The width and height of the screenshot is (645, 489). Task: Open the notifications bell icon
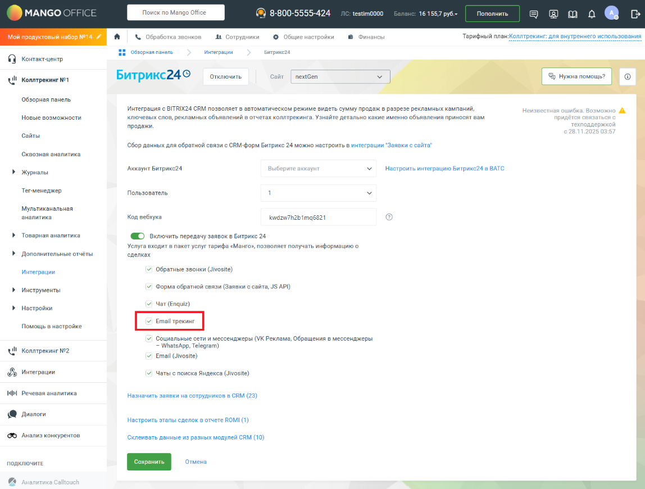click(592, 14)
